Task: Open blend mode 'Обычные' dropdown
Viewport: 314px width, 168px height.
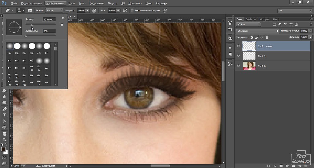Action: (258, 31)
